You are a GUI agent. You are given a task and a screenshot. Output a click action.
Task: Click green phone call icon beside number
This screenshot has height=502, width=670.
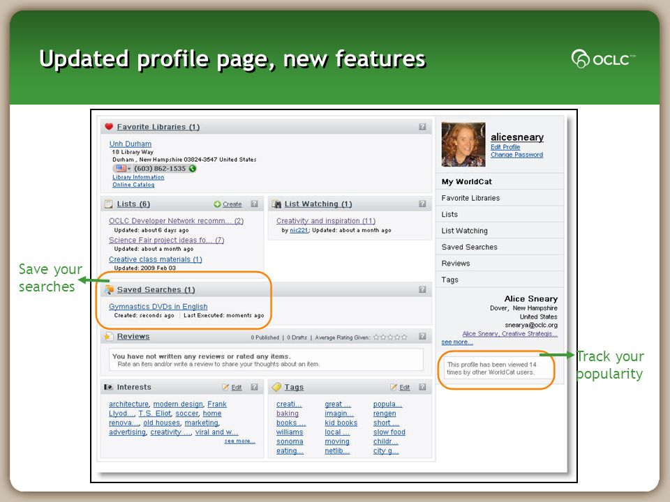(193, 169)
